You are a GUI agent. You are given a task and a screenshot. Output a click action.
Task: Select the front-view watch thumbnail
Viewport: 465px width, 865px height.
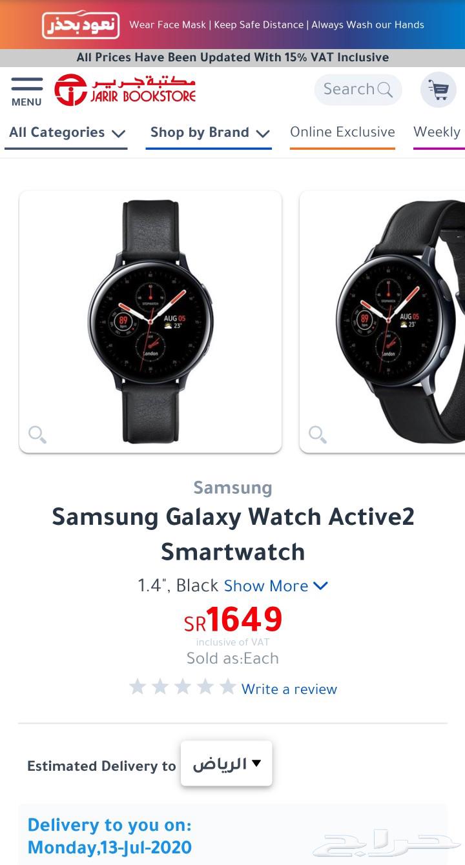pos(150,321)
